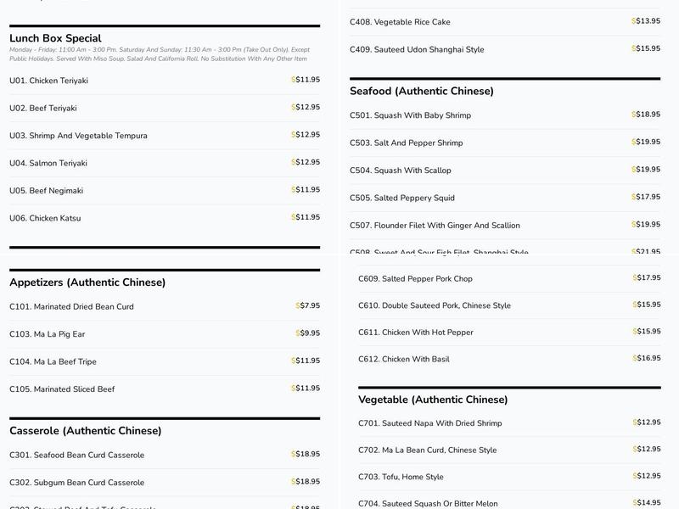The width and height of the screenshot is (679, 509).
Task: Open C101. Marinated Dried Bean Curd
Action: pyautogui.click(x=71, y=307)
